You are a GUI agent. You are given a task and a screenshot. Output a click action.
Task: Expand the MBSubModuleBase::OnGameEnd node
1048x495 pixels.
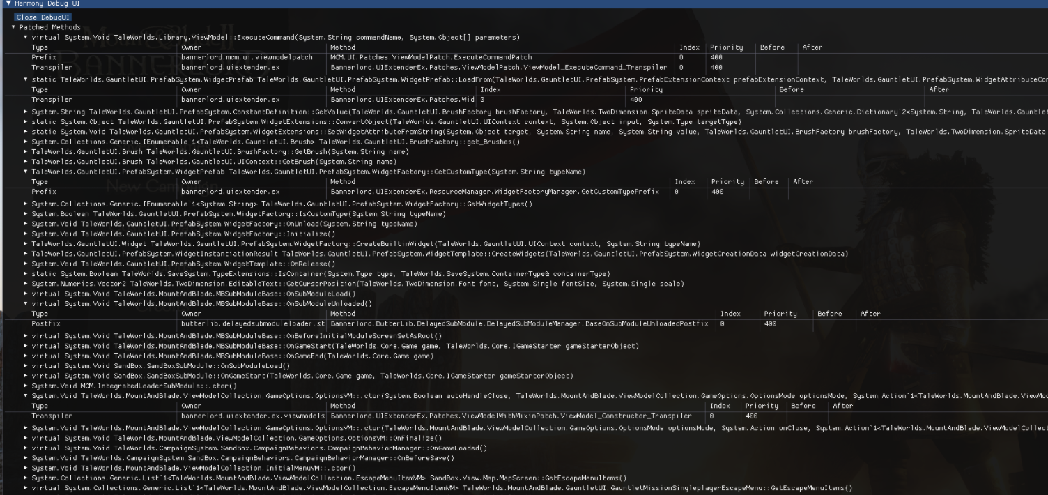pos(26,356)
